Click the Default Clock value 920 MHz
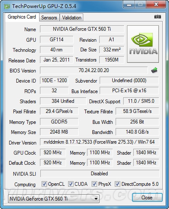Viewport: 169px width, 209px height. point(53,163)
